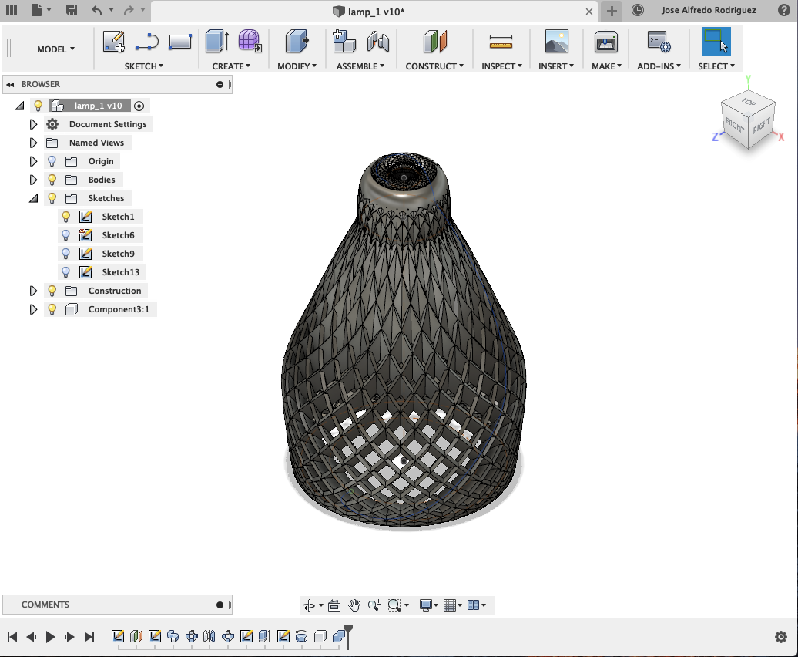Play the timeline animation

[50, 637]
